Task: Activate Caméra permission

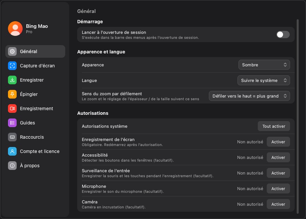Action: (x=278, y=204)
